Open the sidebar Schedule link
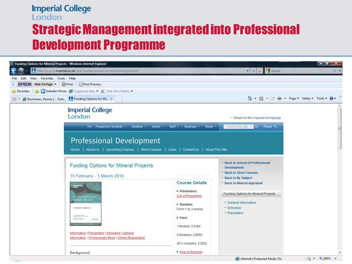Viewport: 352px width, 264px height. point(234,208)
